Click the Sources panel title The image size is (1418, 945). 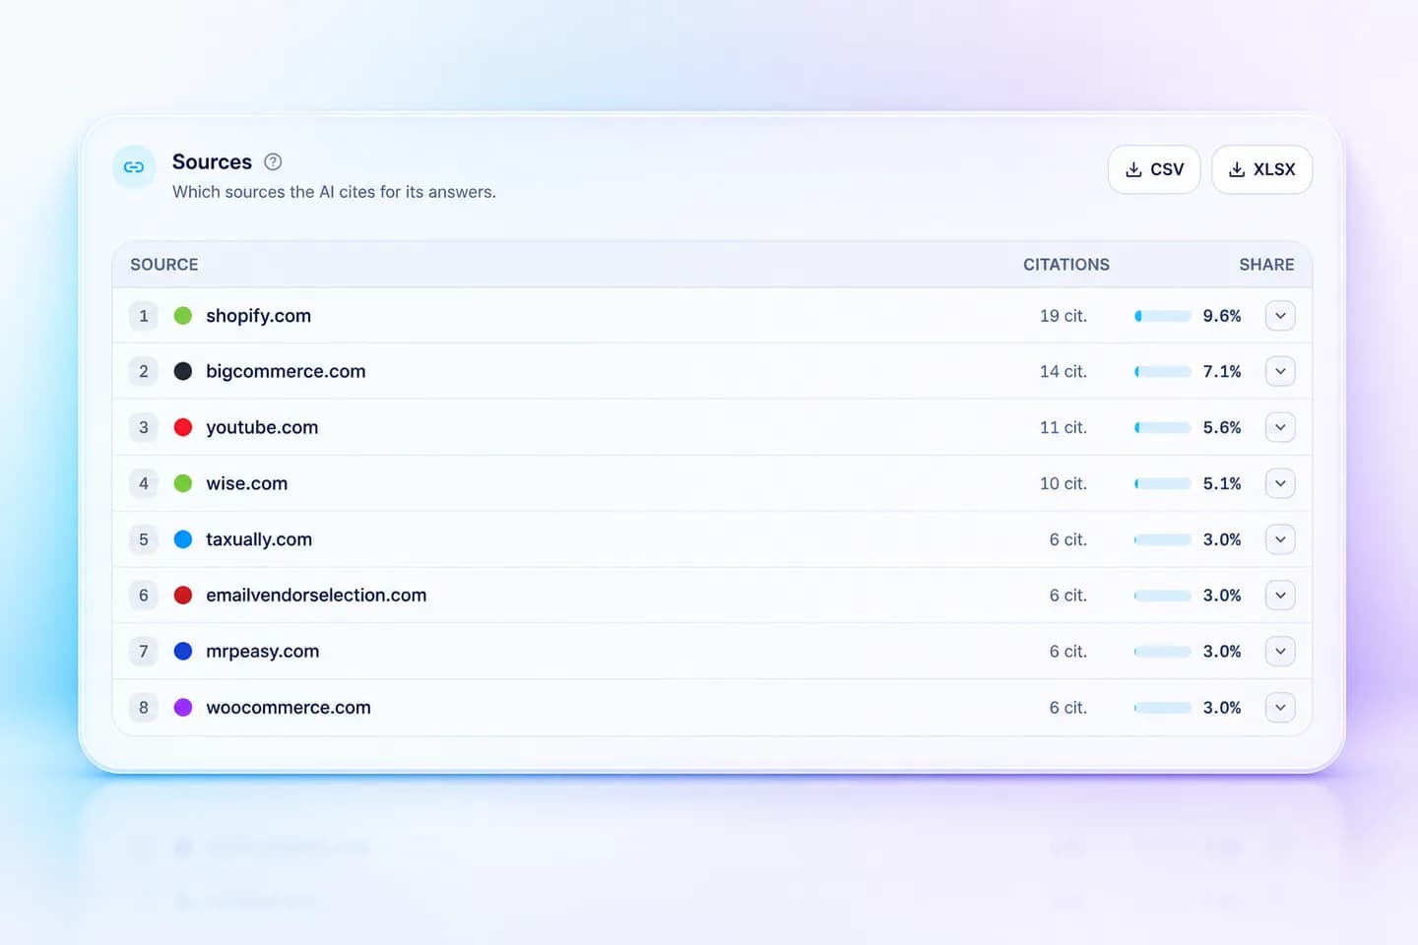pos(212,162)
